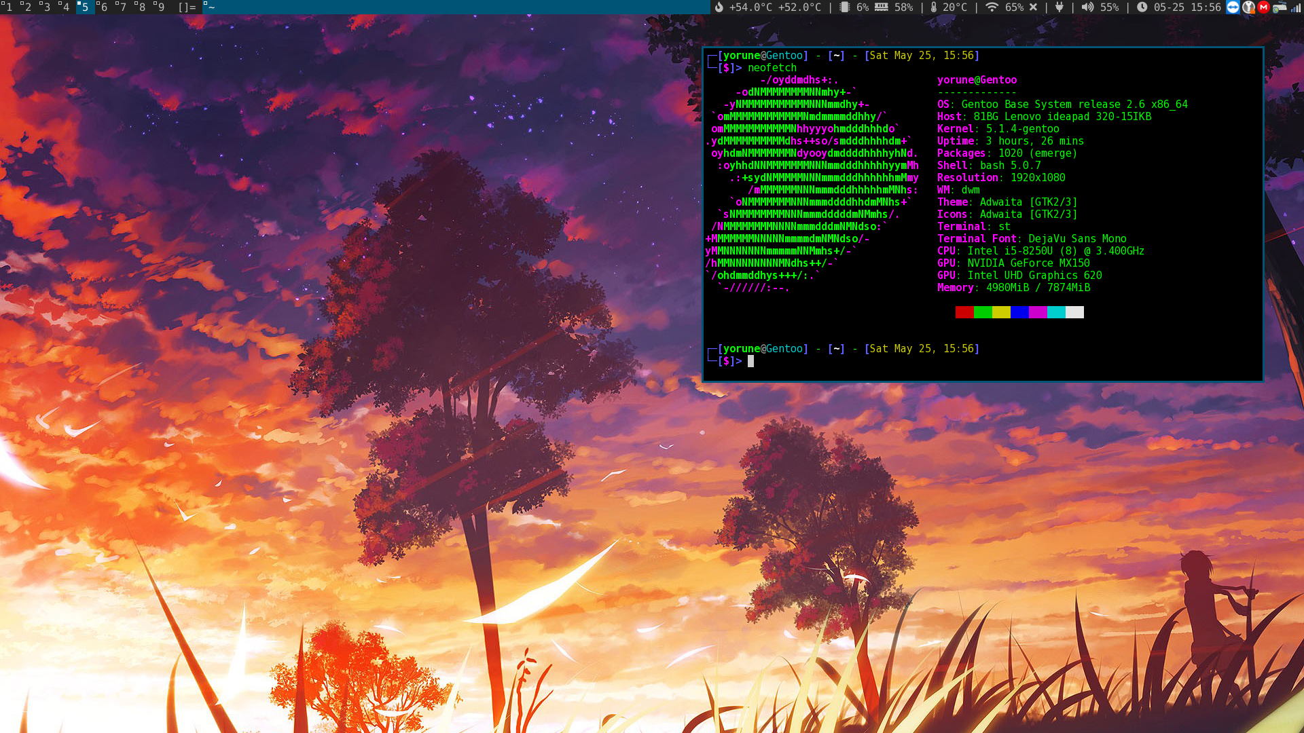Click the 05-25 15:56 date and time
1304x733 pixels.
[x=1187, y=7]
